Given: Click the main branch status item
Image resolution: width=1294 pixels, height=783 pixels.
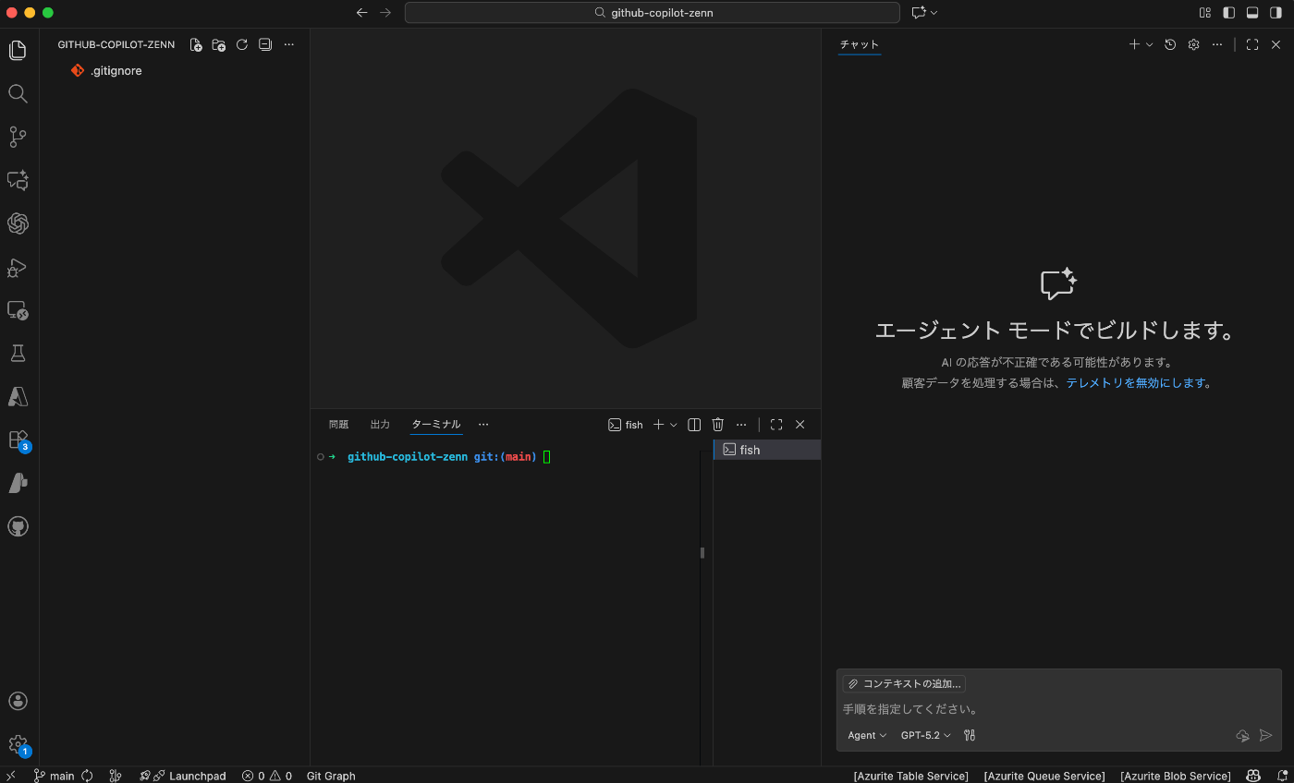Looking at the screenshot, I should (x=54, y=776).
